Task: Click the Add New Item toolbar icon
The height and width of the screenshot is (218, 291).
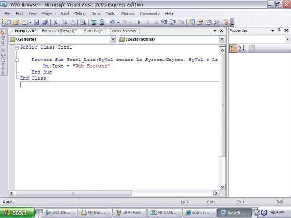Action: (x=24, y=22)
